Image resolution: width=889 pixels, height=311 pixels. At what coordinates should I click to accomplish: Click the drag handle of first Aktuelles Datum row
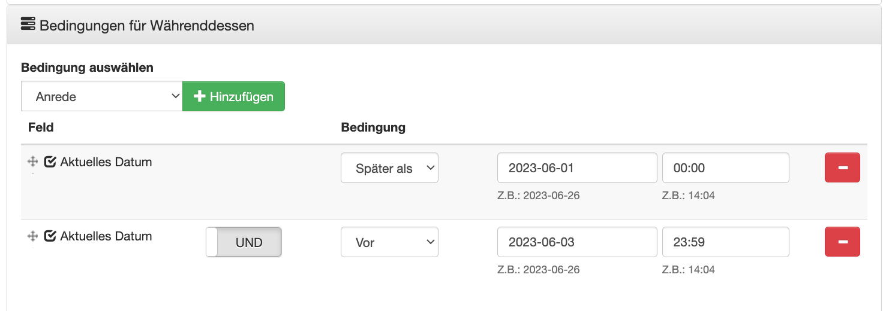click(33, 161)
